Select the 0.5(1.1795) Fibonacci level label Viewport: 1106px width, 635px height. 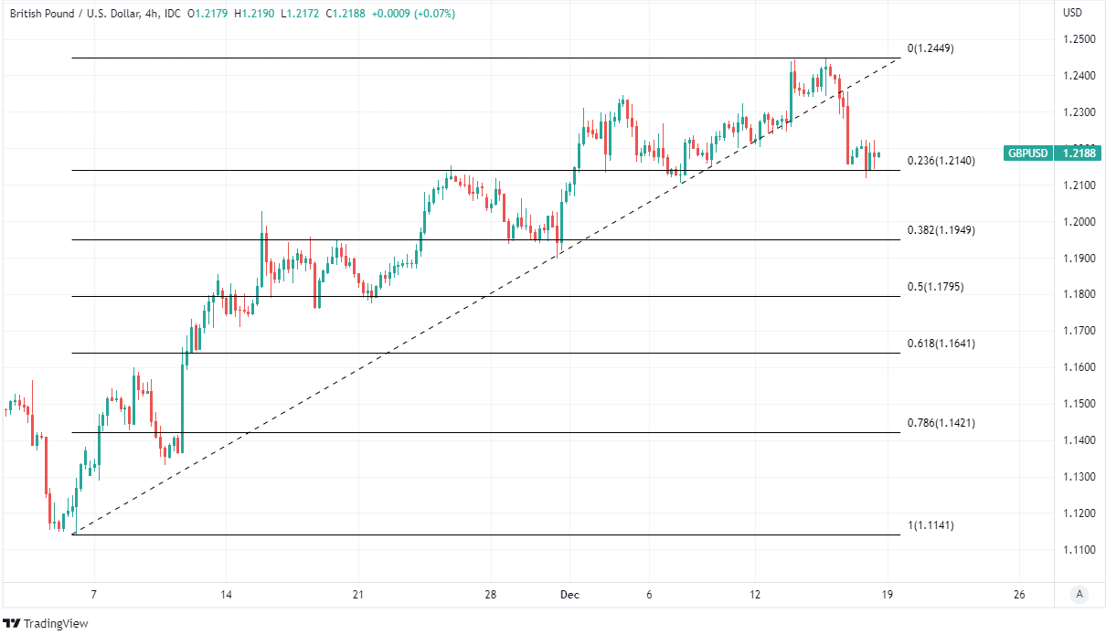[x=934, y=287]
